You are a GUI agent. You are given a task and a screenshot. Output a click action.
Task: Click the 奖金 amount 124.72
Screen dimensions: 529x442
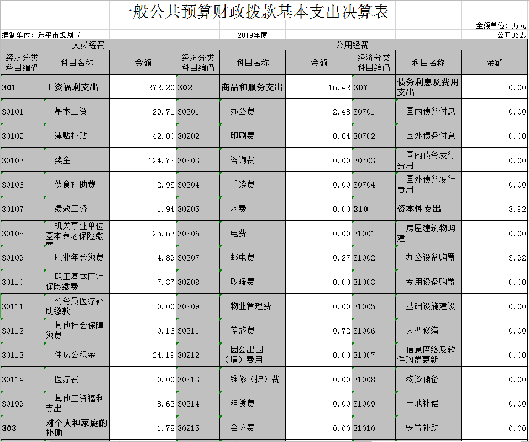(143, 160)
